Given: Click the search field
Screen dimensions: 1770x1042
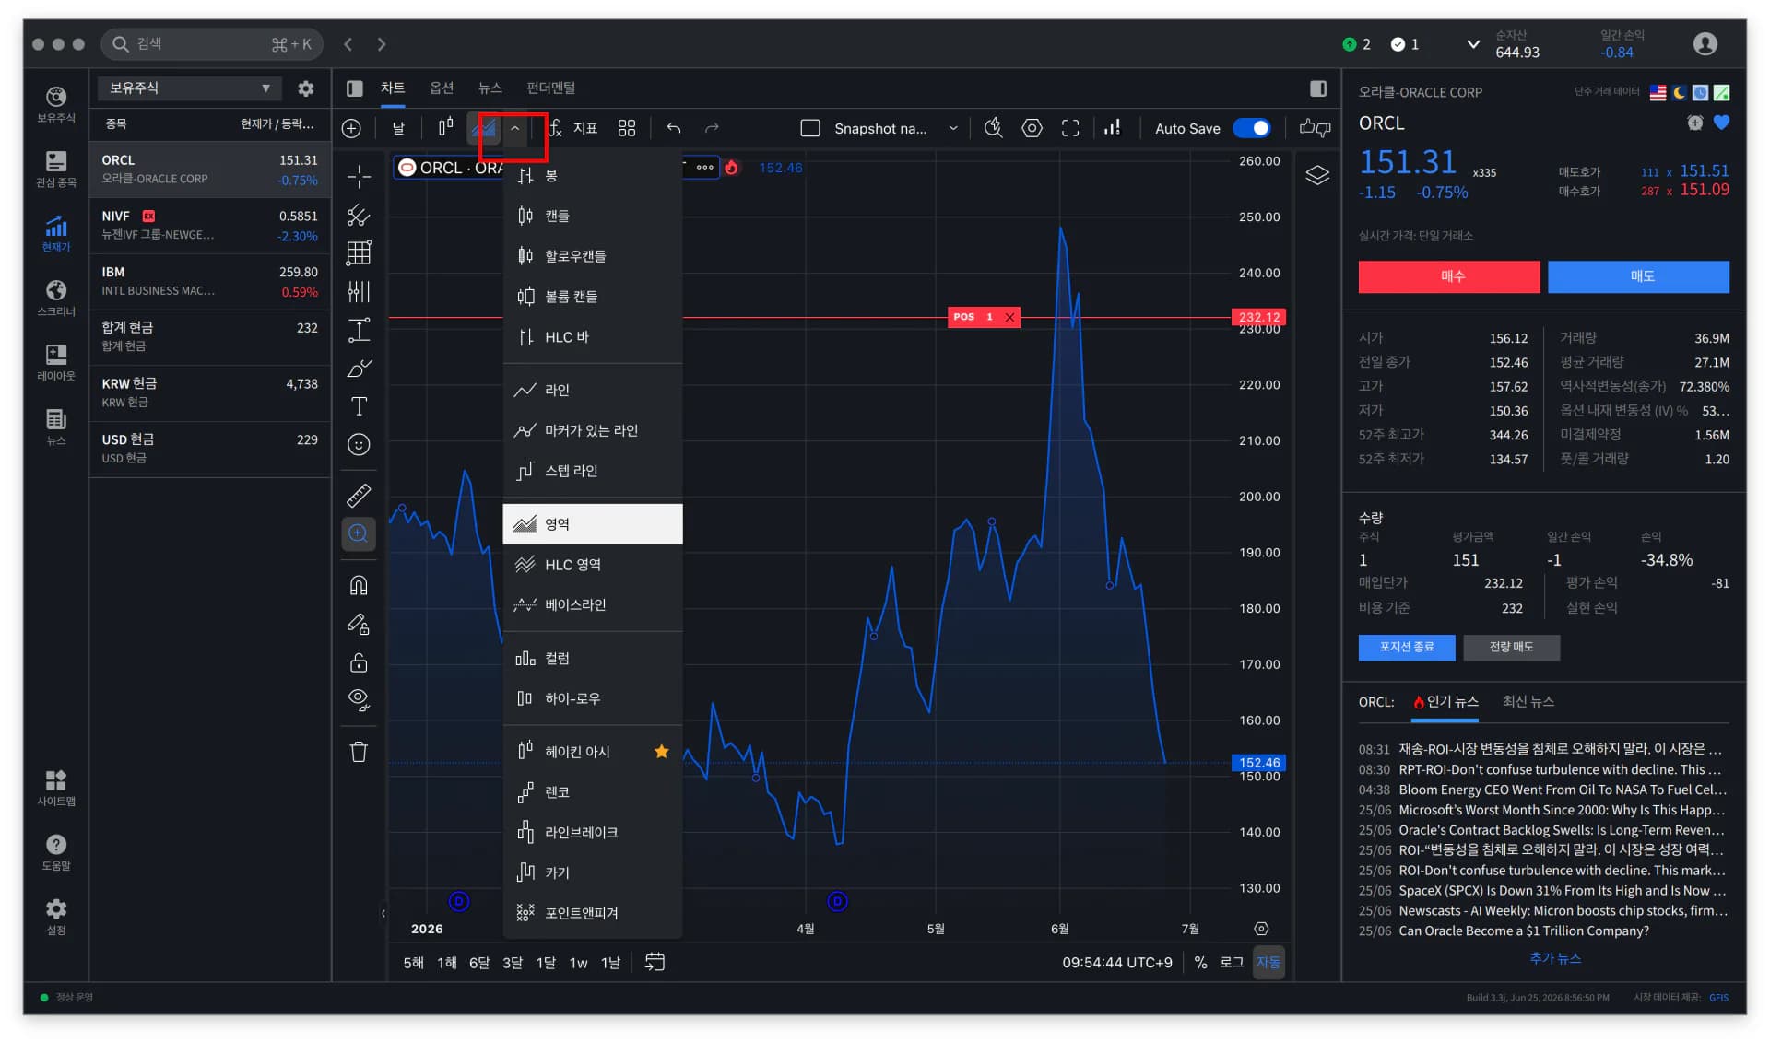Looking at the screenshot, I should (x=211, y=43).
